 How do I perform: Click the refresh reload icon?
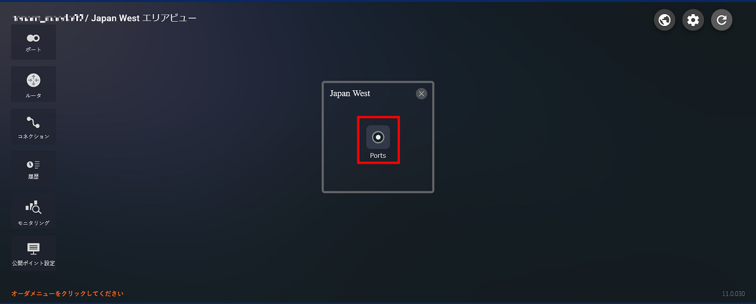click(x=721, y=20)
